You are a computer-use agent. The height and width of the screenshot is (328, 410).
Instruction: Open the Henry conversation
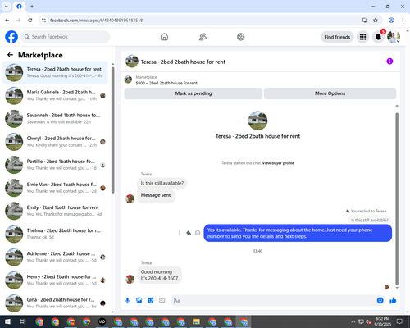[55, 280]
